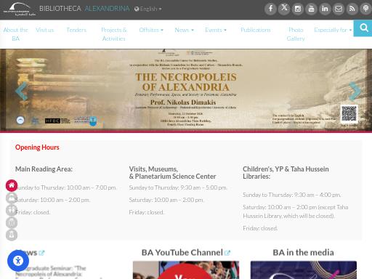Click Visits, Museums & Planetarium Science Center heading
372x279 pixels.
(172, 173)
